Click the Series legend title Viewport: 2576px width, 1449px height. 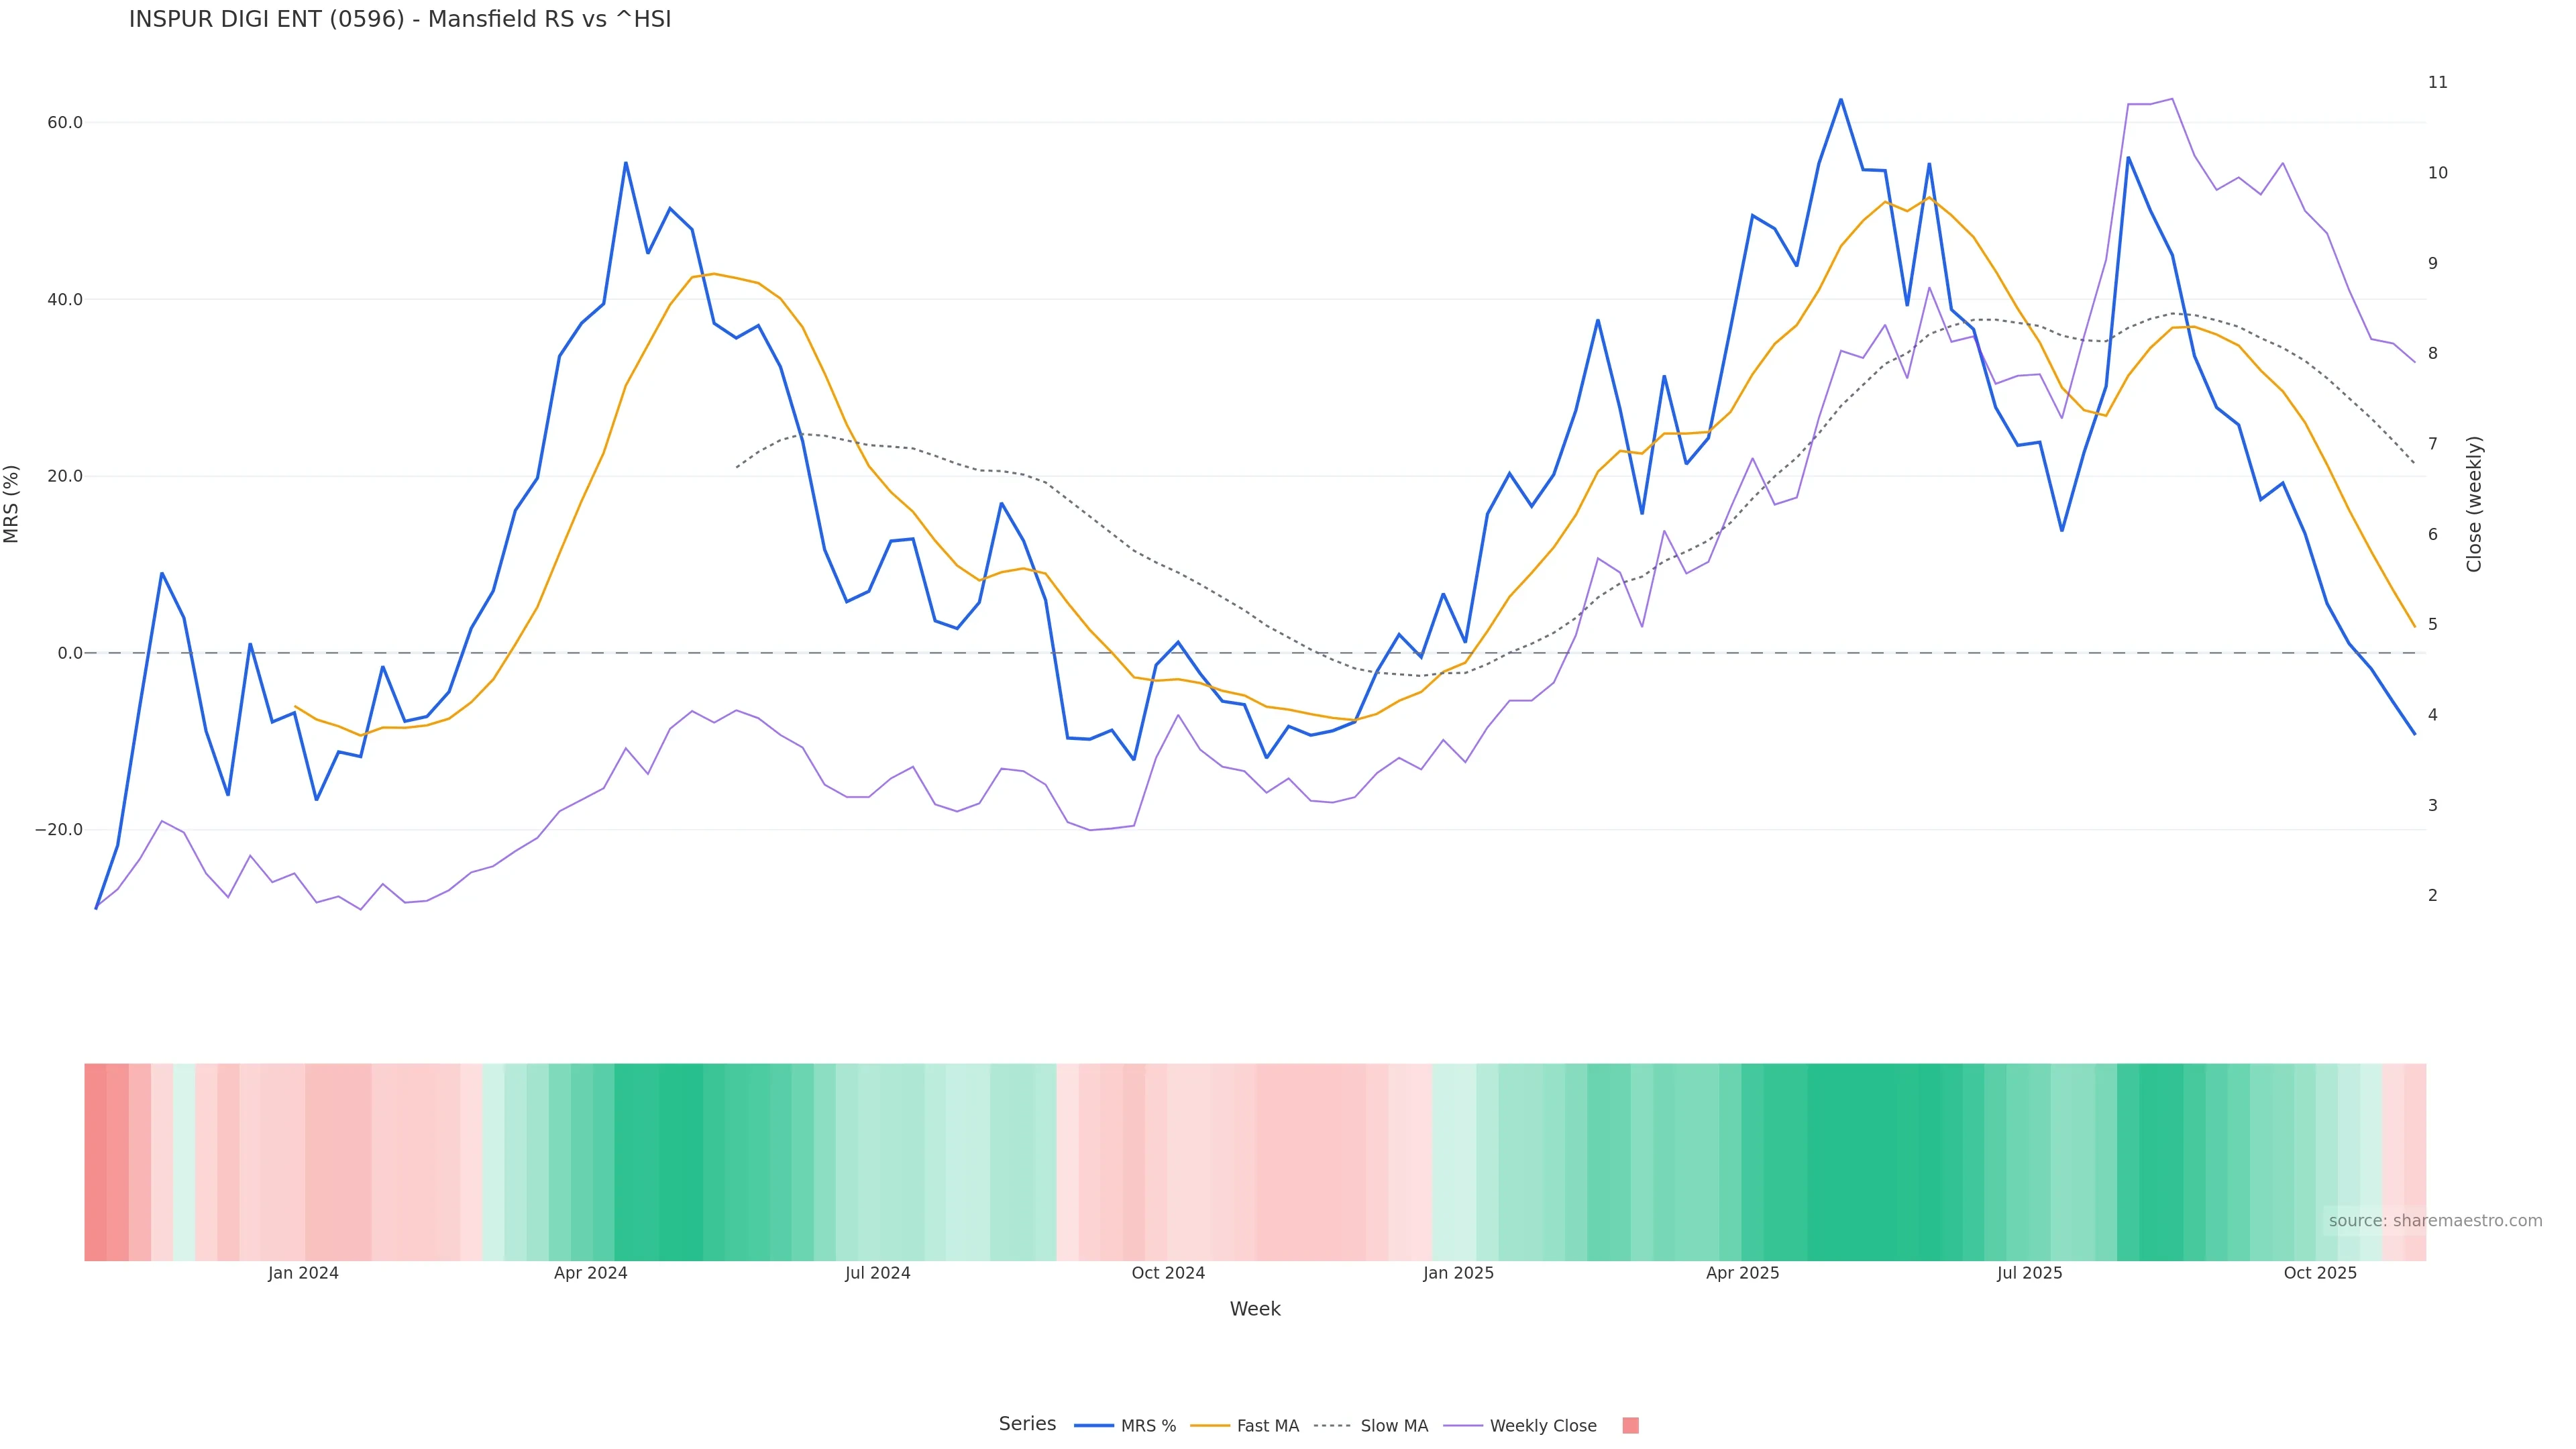click(1027, 1424)
